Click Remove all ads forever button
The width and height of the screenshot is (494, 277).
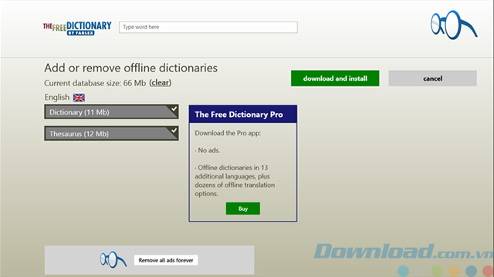166,260
